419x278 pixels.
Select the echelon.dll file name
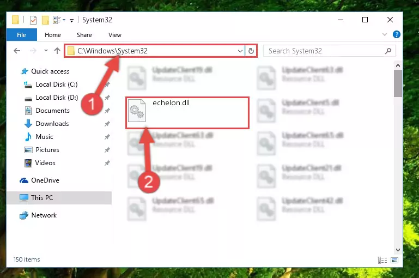171,103
